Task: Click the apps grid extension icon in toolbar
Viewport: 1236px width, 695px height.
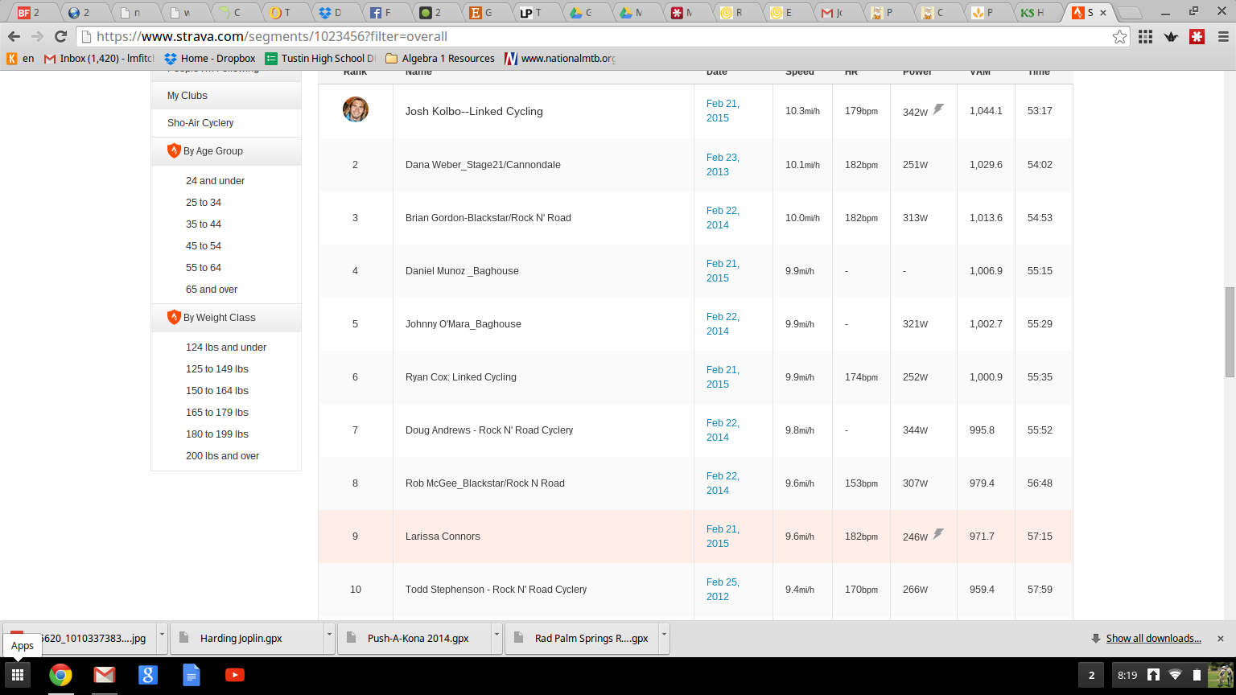Action: tap(1146, 36)
